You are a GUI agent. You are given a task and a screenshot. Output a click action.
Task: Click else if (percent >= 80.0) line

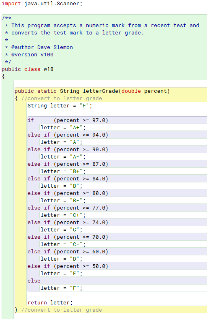(x=68, y=193)
